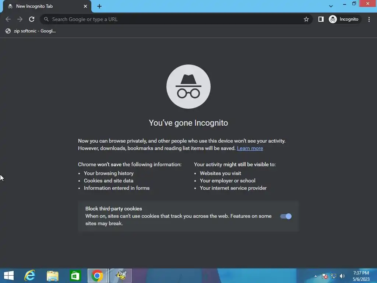The image size is (377, 283).
Task: Click "Your employer or school" text
Action: coord(228,181)
